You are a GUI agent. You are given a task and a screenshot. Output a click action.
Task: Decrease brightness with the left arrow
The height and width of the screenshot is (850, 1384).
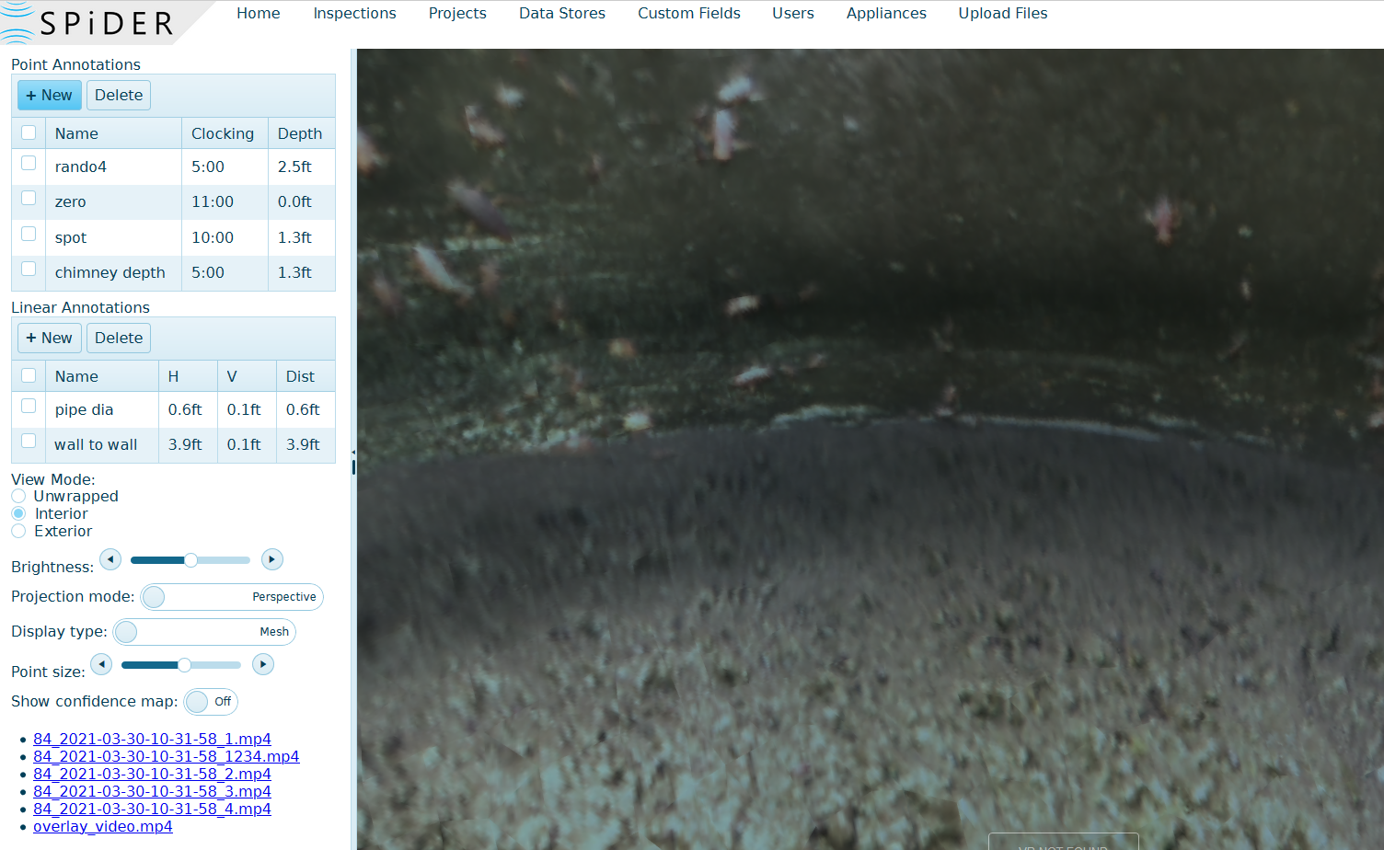point(110,559)
